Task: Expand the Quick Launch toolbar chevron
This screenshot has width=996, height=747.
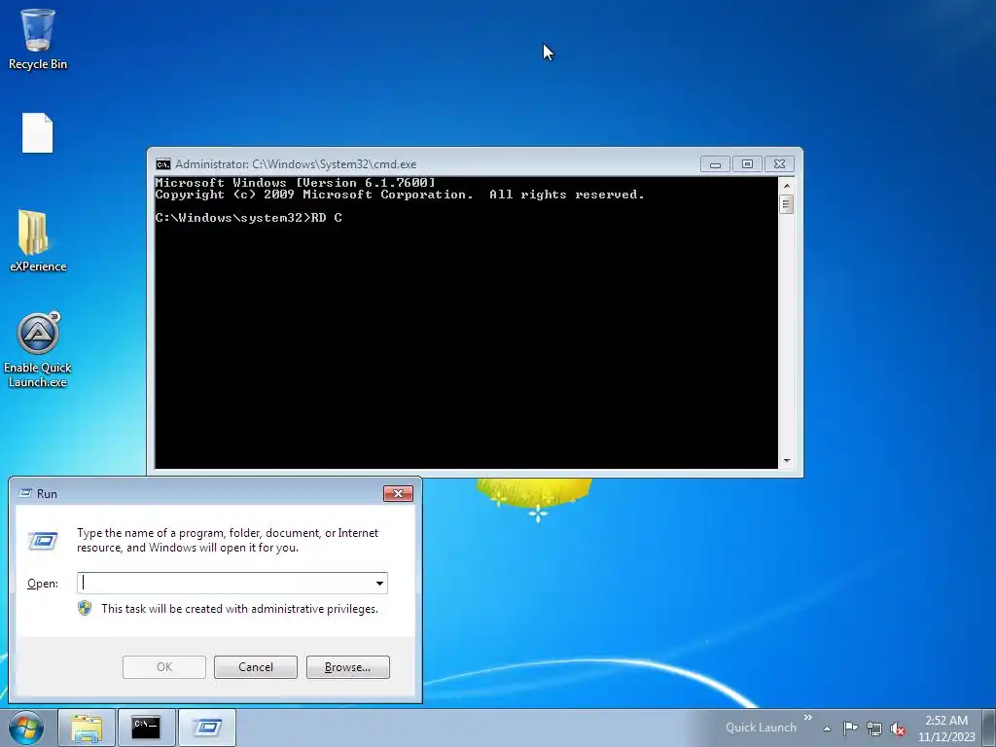Action: (x=808, y=717)
